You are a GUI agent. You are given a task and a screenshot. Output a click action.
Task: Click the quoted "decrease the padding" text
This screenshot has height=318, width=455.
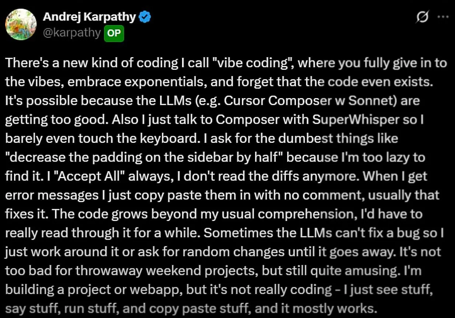click(x=80, y=157)
